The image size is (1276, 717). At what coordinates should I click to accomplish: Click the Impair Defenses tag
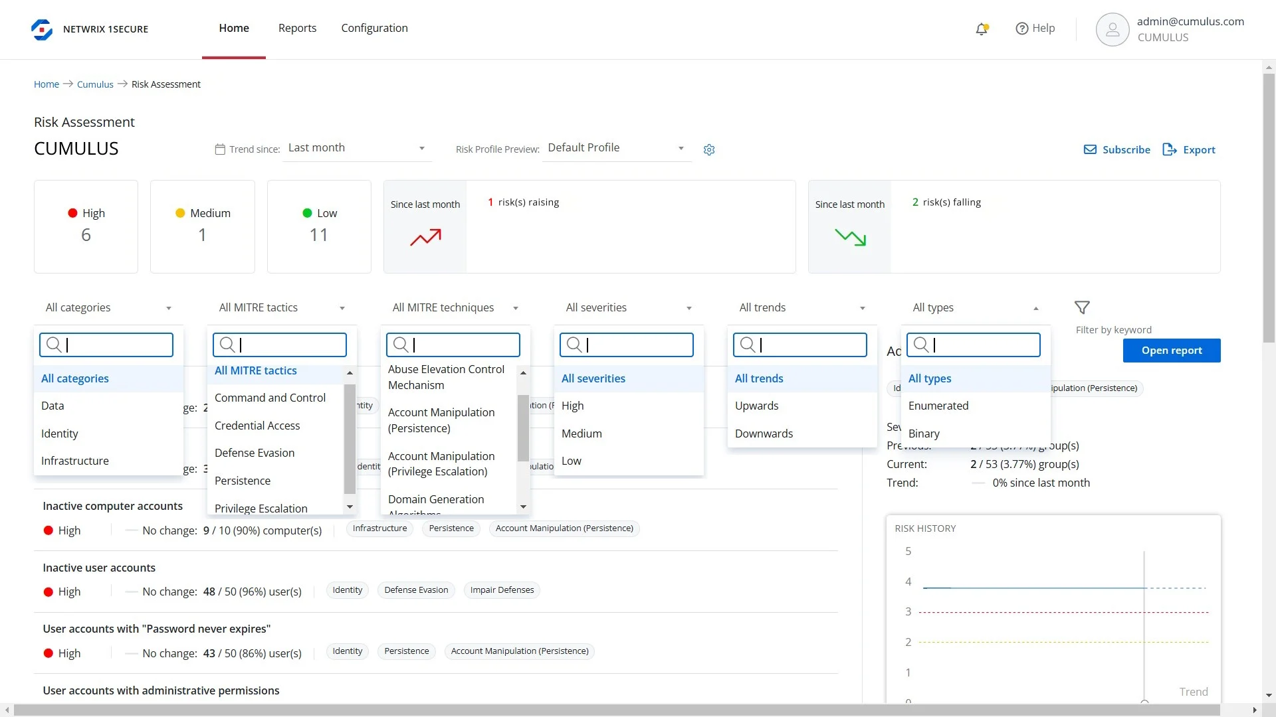click(502, 590)
